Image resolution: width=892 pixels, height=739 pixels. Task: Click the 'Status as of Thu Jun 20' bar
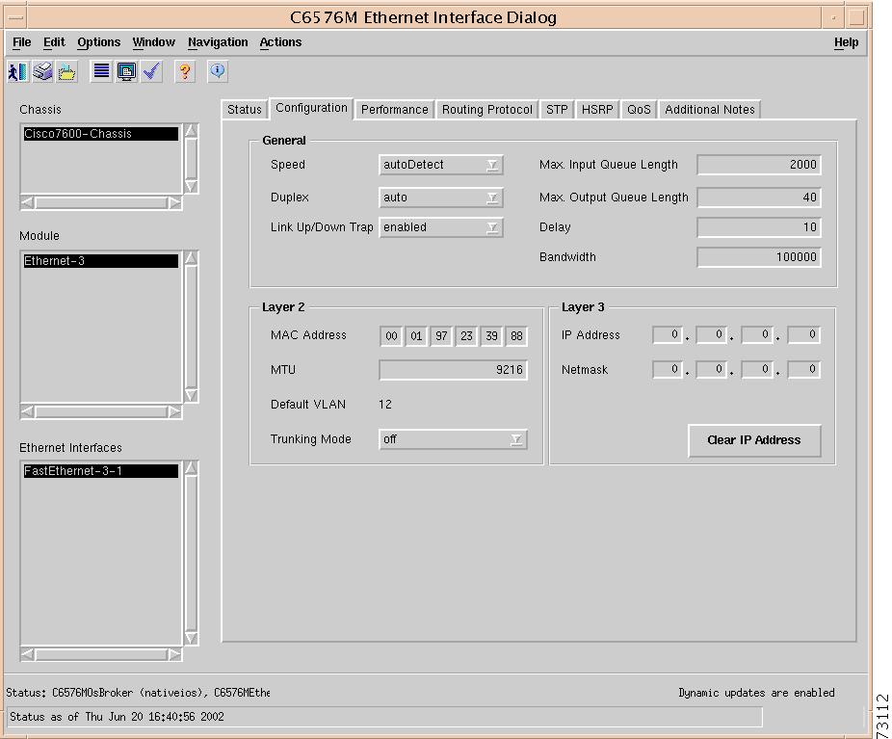tap(385, 717)
